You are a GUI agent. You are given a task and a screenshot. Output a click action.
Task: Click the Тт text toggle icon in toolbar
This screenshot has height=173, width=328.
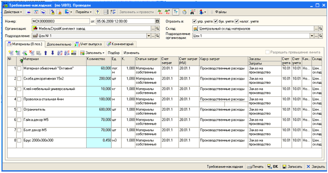pyautogui.click(x=175, y=12)
